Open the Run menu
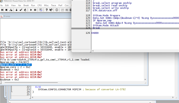This screenshot has width=179, height=103. point(33,5)
